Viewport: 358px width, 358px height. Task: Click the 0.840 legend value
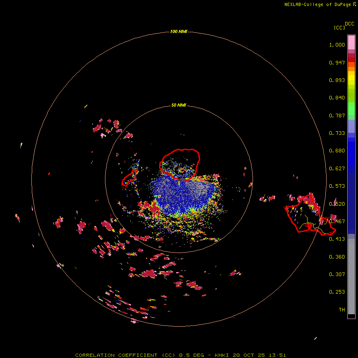(x=337, y=98)
